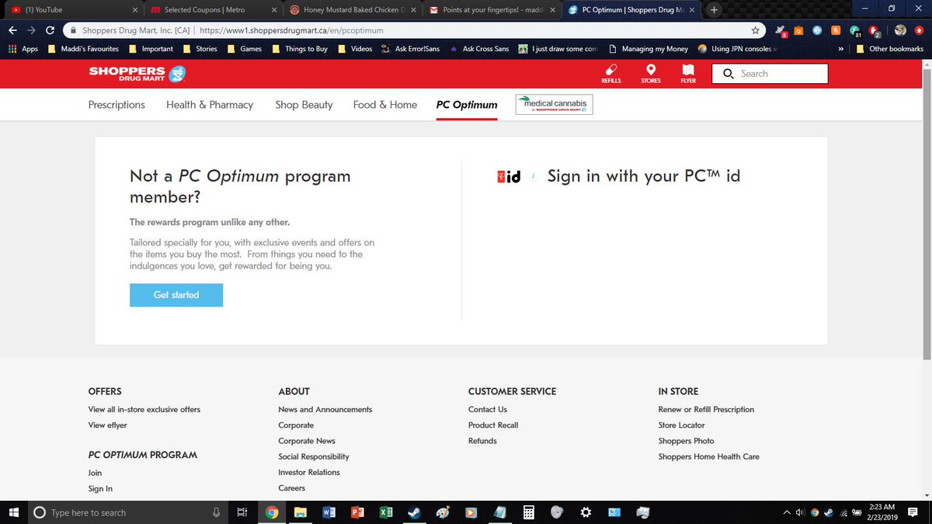The width and height of the screenshot is (932, 524).
Task: Open the Food & Home menu
Action: pos(385,105)
